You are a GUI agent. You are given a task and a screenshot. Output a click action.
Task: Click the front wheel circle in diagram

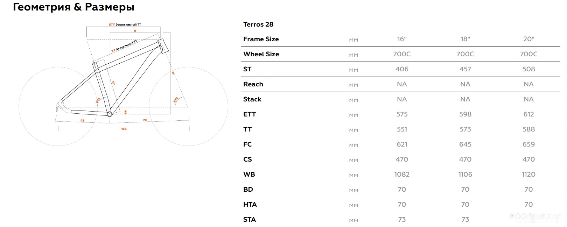click(x=189, y=106)
